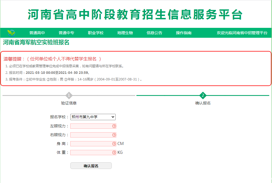The height and width of the screenshot is (183, 272).
Task: Go to 普通中专 in navigation bar
Action: coord(66,33)
